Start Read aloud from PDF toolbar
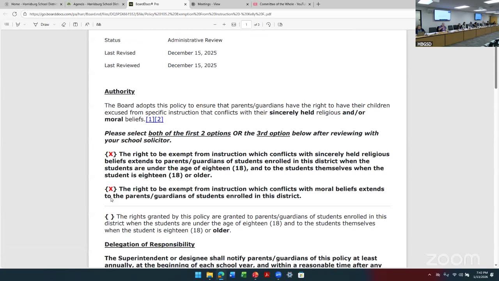The image size is (499, 281). pos(87,24)
